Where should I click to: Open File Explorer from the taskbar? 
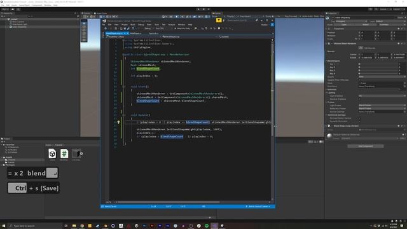[x=74, y=226]
